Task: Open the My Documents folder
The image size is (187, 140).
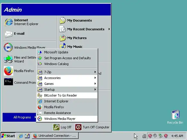Action: click(76, 20)
